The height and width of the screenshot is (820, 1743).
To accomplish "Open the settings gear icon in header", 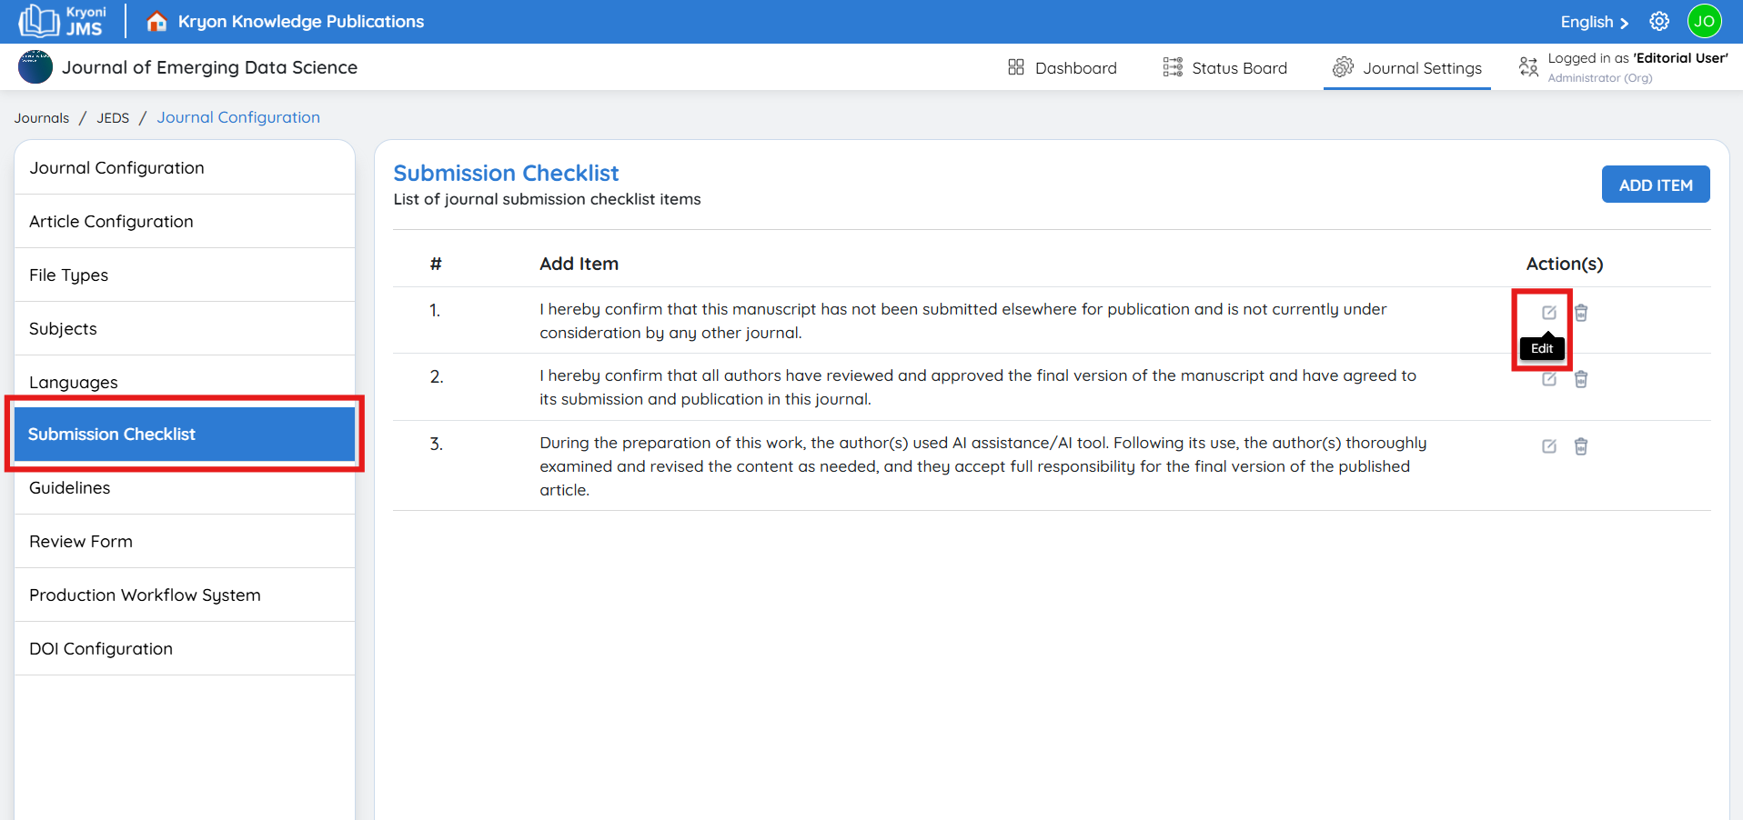I will (x=1659, y=22).
